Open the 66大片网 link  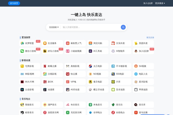pyautogui.click(x=30, y=82)
